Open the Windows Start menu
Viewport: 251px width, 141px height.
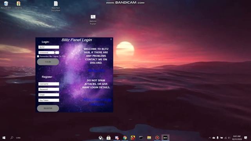(x=4, y=137)
